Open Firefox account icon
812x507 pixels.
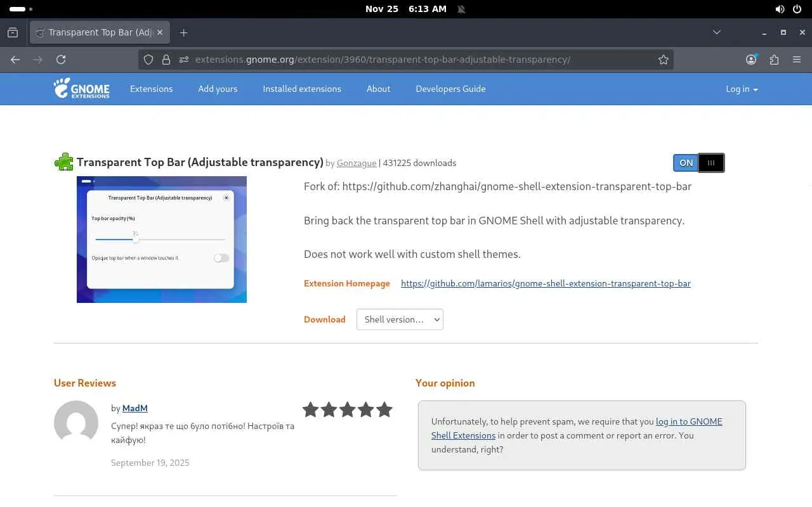(751, 60)
